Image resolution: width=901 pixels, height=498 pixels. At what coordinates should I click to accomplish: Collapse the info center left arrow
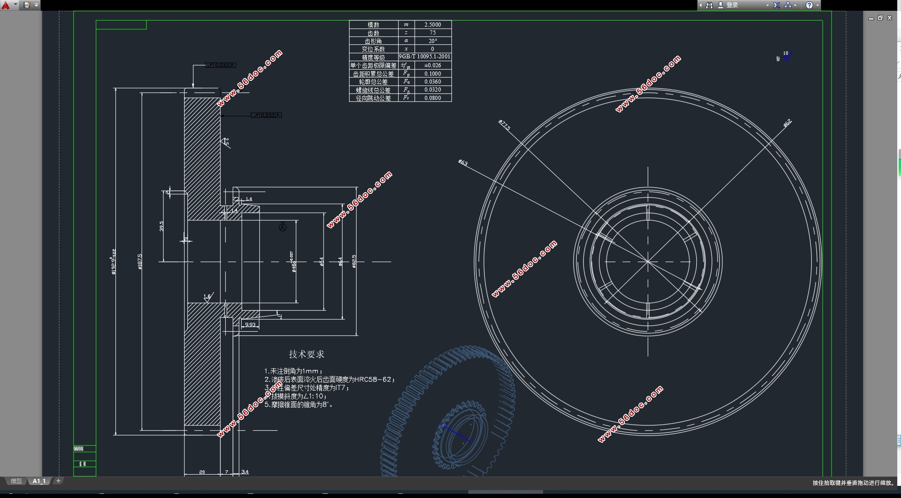[701, 5]
